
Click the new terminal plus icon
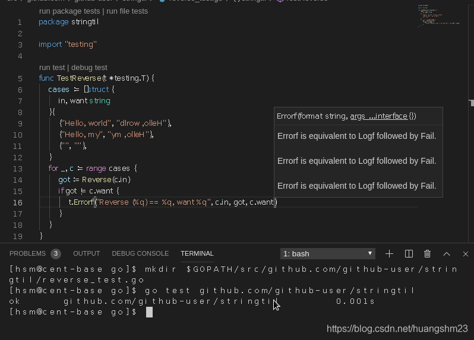coord(390,253)
